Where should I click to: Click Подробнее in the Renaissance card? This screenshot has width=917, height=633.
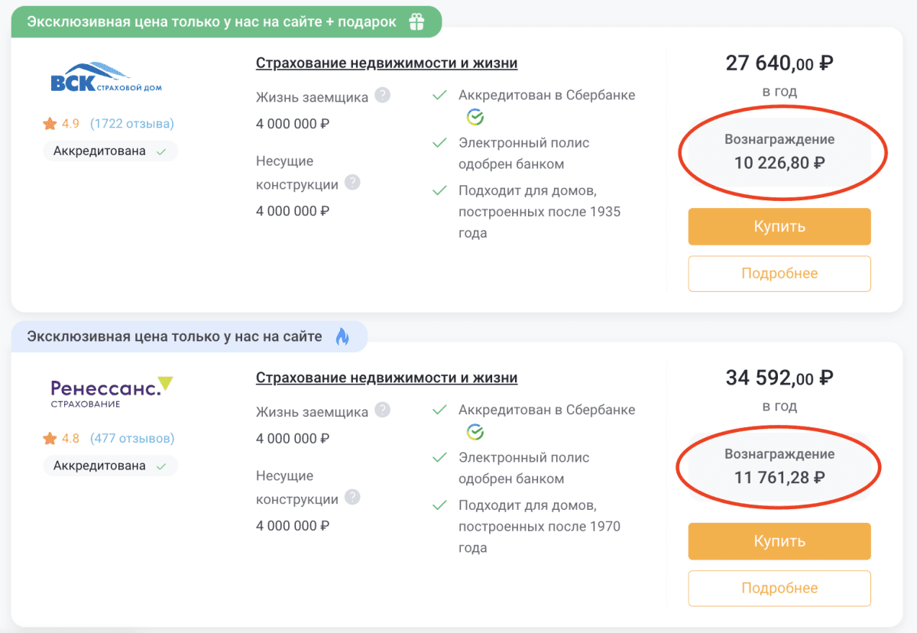coord(779,589)
